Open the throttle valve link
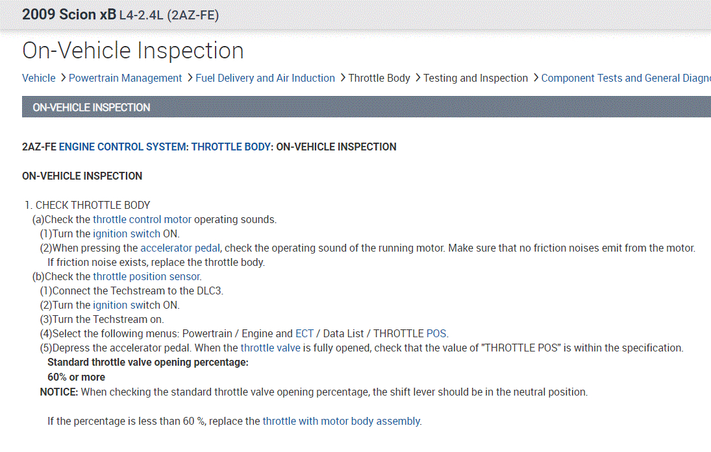 pos(270,348)
